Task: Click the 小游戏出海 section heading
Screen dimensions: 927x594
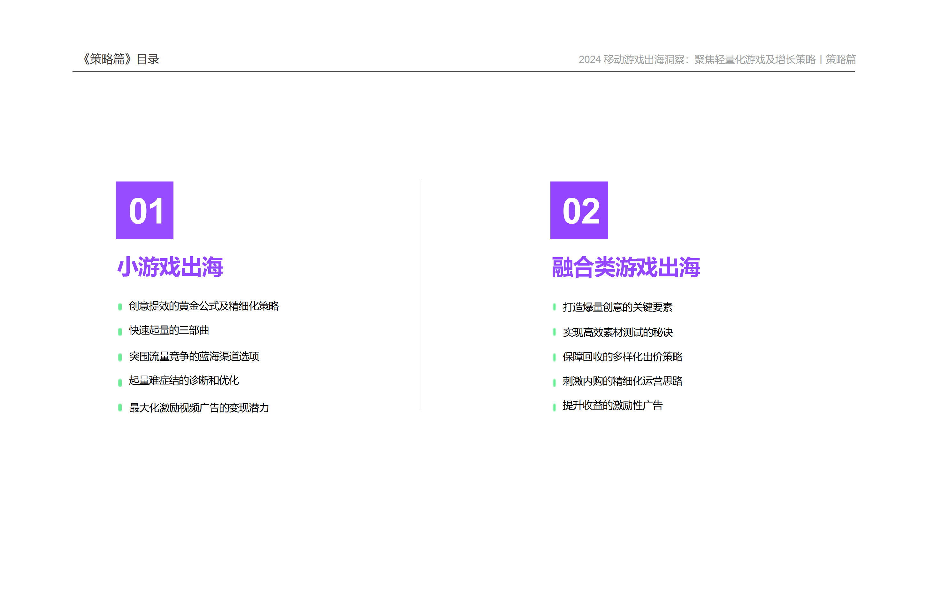Action: tap(170, 267)
